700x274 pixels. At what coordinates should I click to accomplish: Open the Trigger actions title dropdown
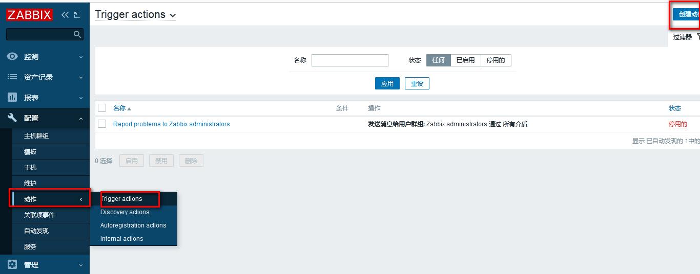tap(135, 15)
